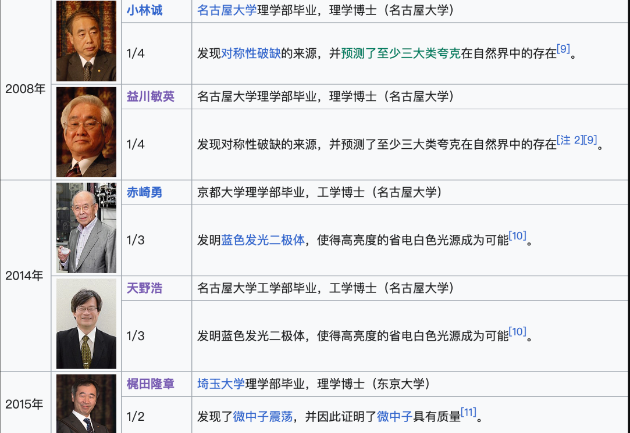This screenshot has height=433, width=630.
Task: Click the 埼玉大学 link
Action: (220, 384)
